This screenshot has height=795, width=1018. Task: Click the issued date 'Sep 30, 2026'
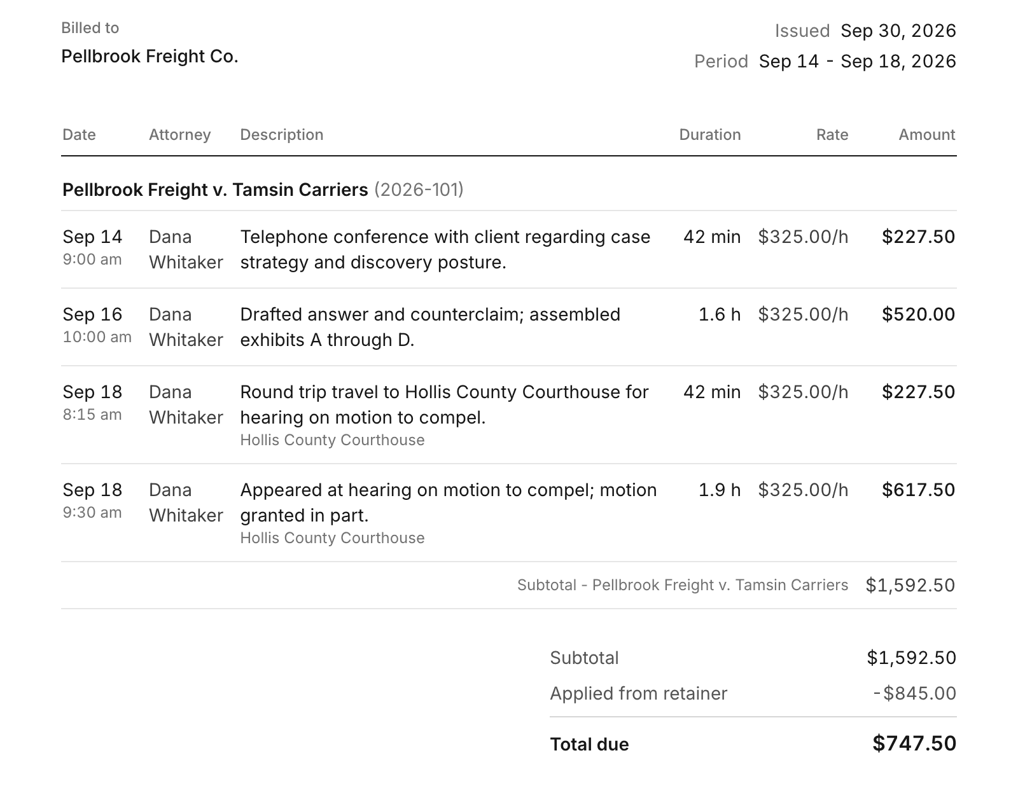(x=898, y=31)
